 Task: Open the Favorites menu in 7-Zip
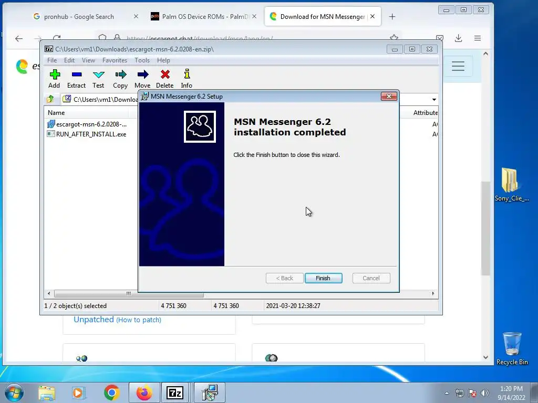[115, 60]
